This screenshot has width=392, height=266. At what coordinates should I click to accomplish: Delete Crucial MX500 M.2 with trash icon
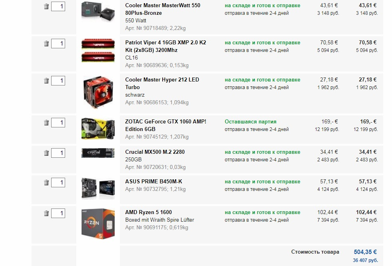pos(46,153)
